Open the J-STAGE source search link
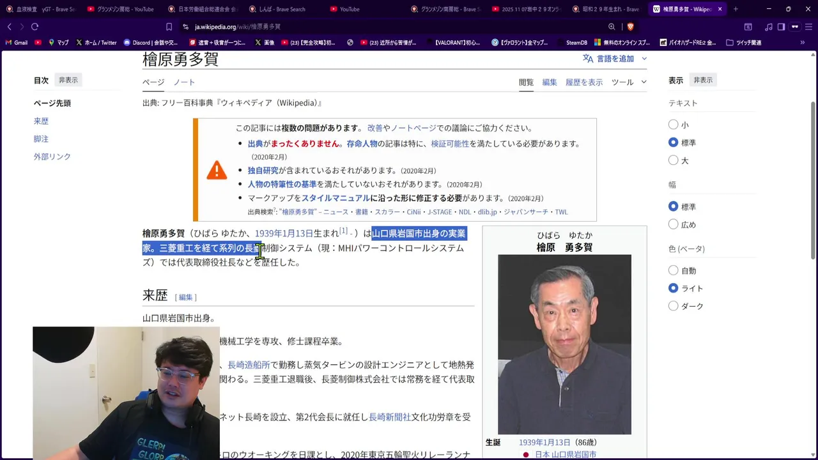The width and height of the screenshot is (818, 460). click(x=440, y=212)
